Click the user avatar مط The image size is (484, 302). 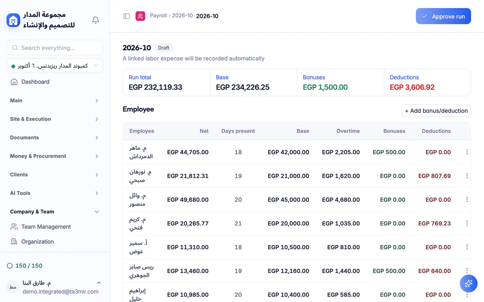(13, 287)
